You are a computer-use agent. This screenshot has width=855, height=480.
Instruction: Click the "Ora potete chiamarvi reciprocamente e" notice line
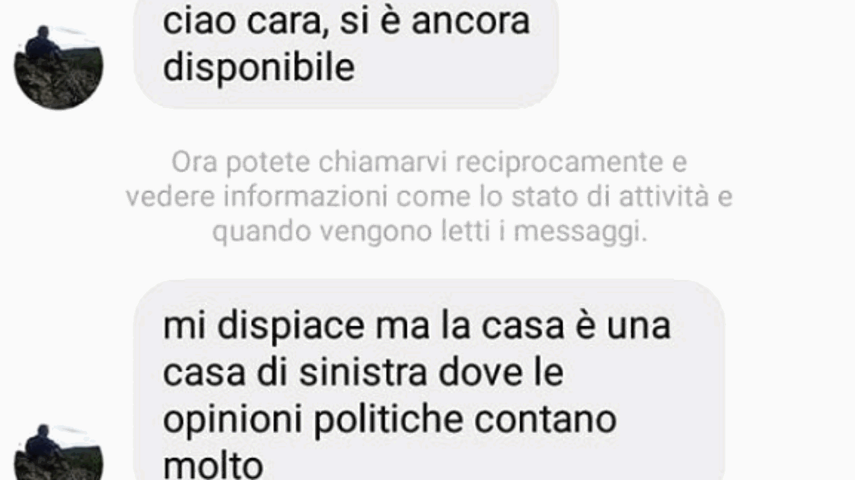pos(429,164)
